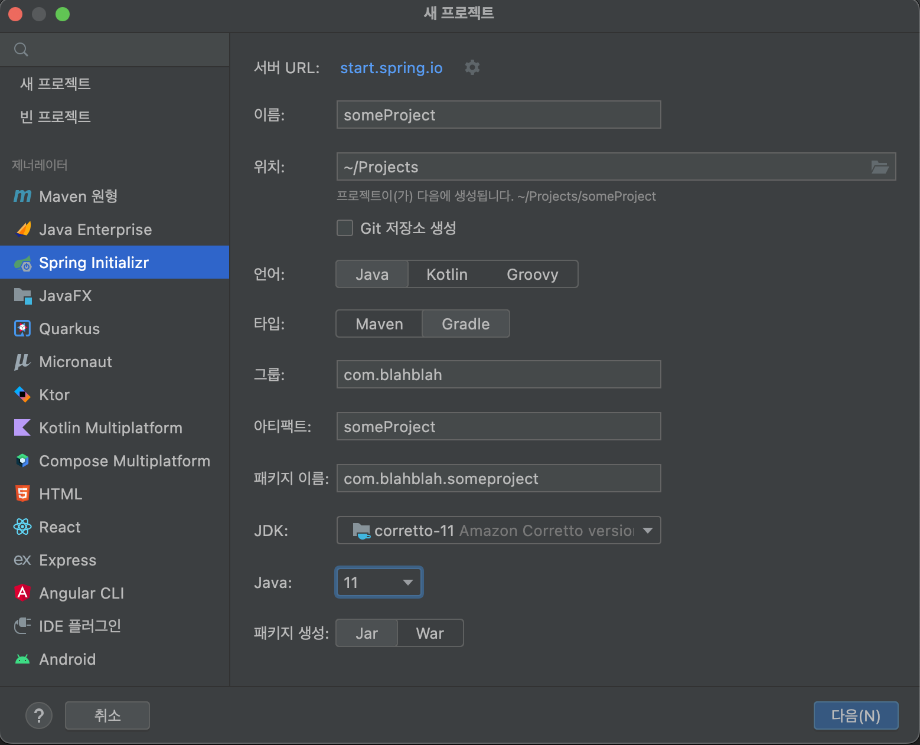This screenshot has width=920, height=745.
Task: Browse for location with folder icon
Action: tap(880, 167)
